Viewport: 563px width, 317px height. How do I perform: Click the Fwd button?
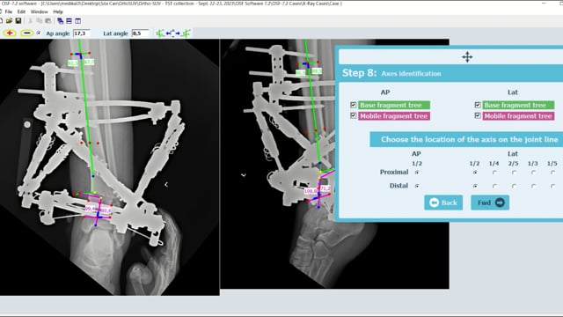[490, 203]
